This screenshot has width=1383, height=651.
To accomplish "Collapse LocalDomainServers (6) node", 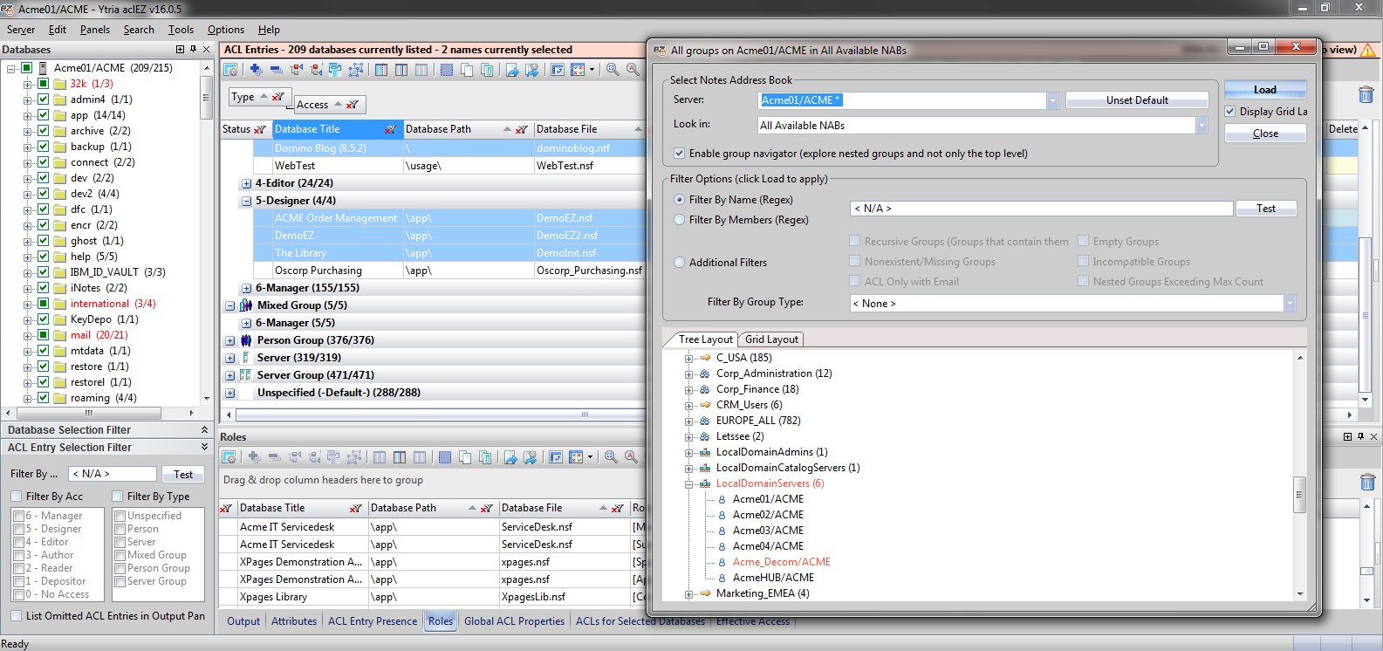I will (x=688, y=484).
